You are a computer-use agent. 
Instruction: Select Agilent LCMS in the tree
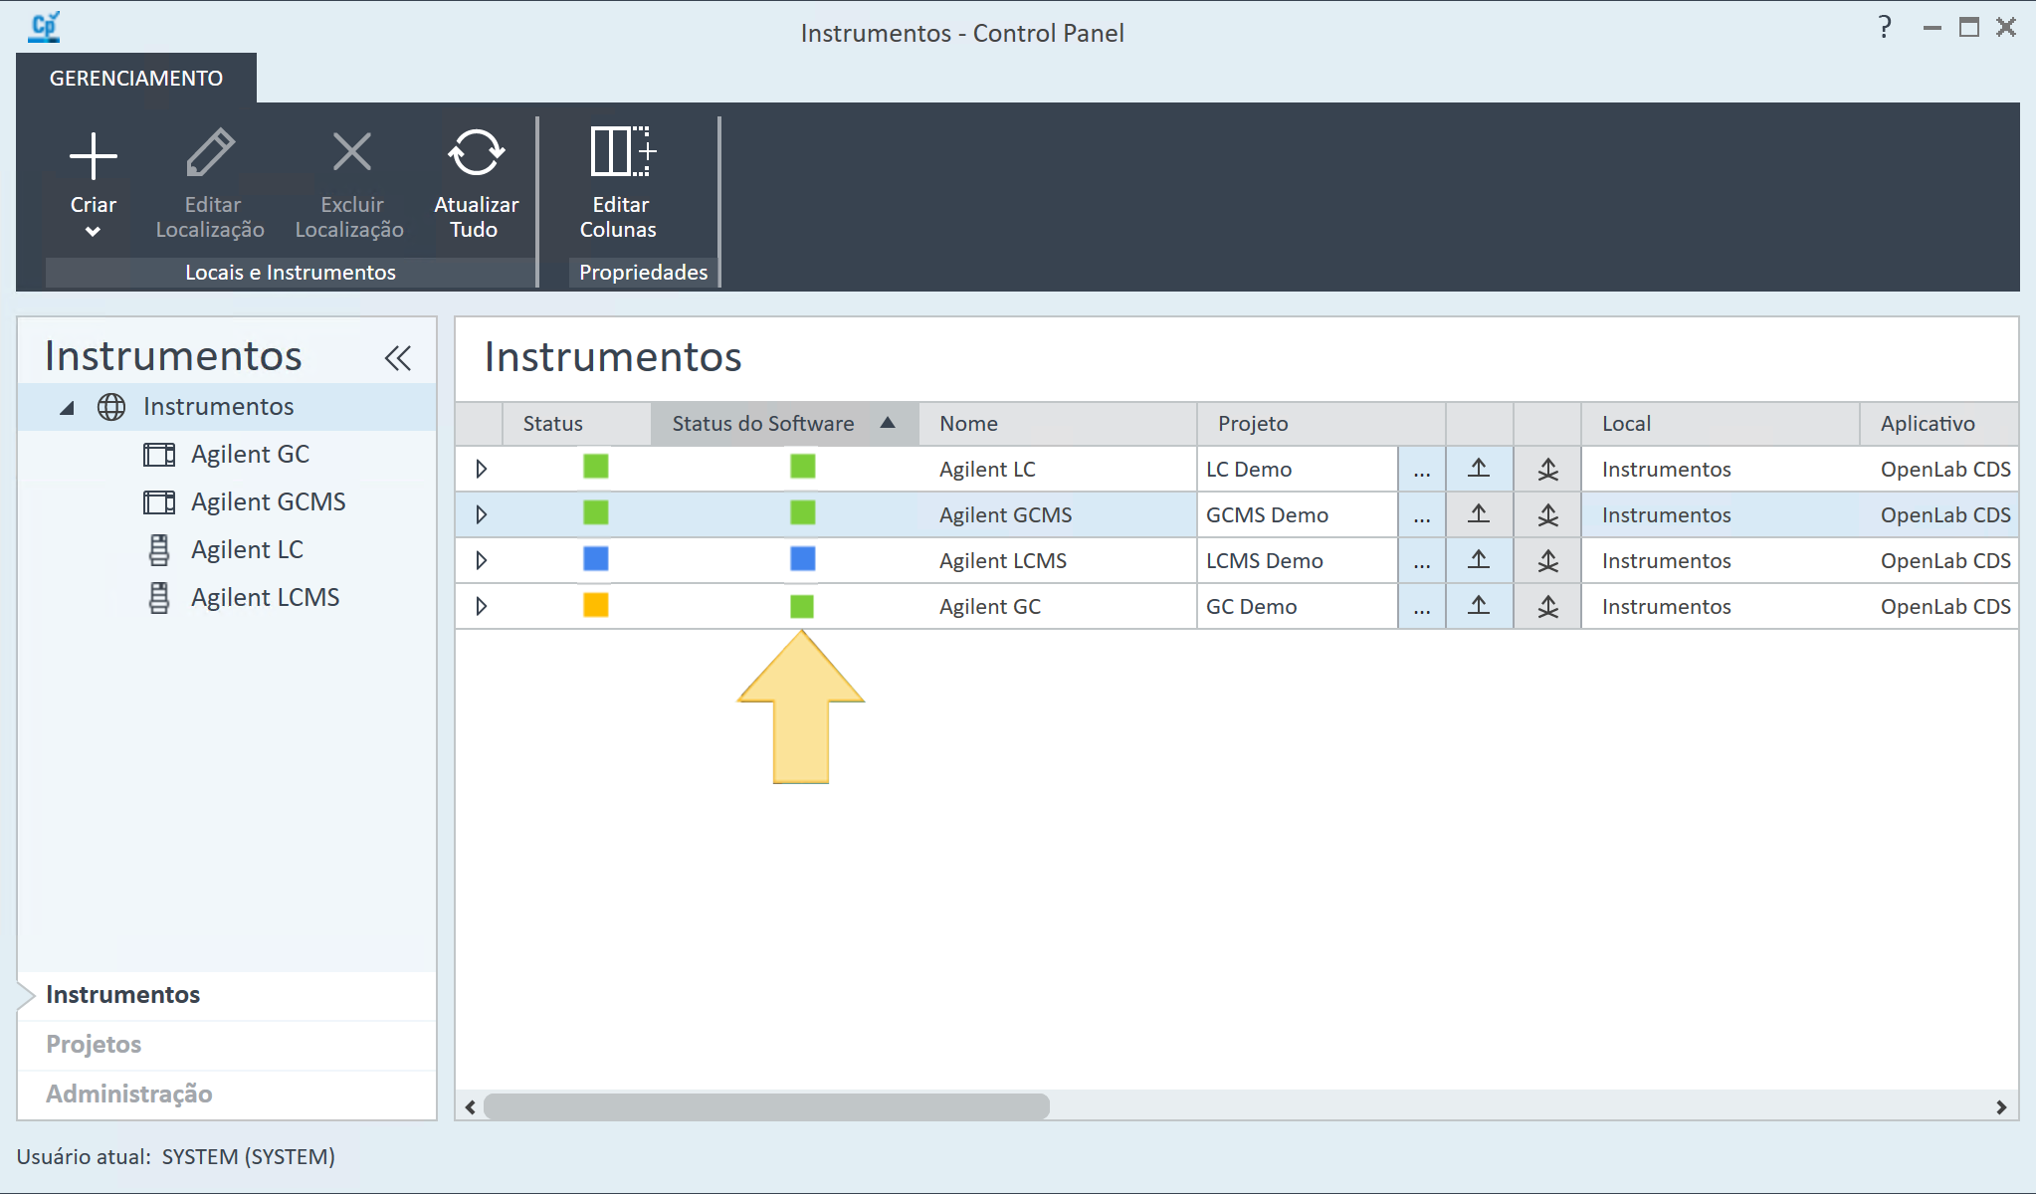pos(265,598)
